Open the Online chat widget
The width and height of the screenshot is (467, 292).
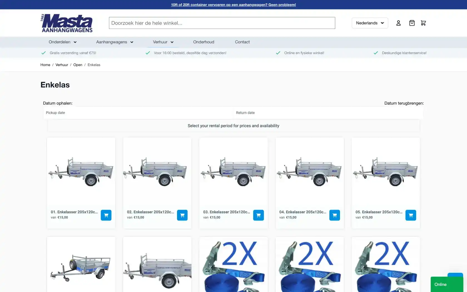tap(446, 284)
